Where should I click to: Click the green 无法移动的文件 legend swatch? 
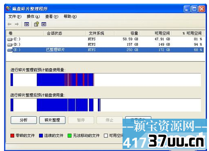[x=69, y=136]
